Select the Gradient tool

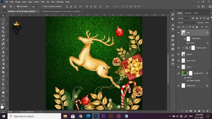coord(3,64)
